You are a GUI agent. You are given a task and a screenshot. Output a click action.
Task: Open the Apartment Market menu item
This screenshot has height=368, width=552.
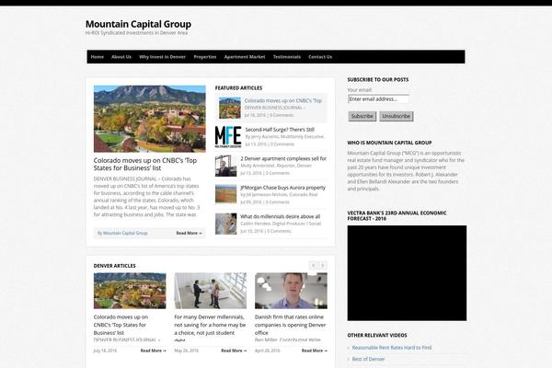click(x=245, y=57)
